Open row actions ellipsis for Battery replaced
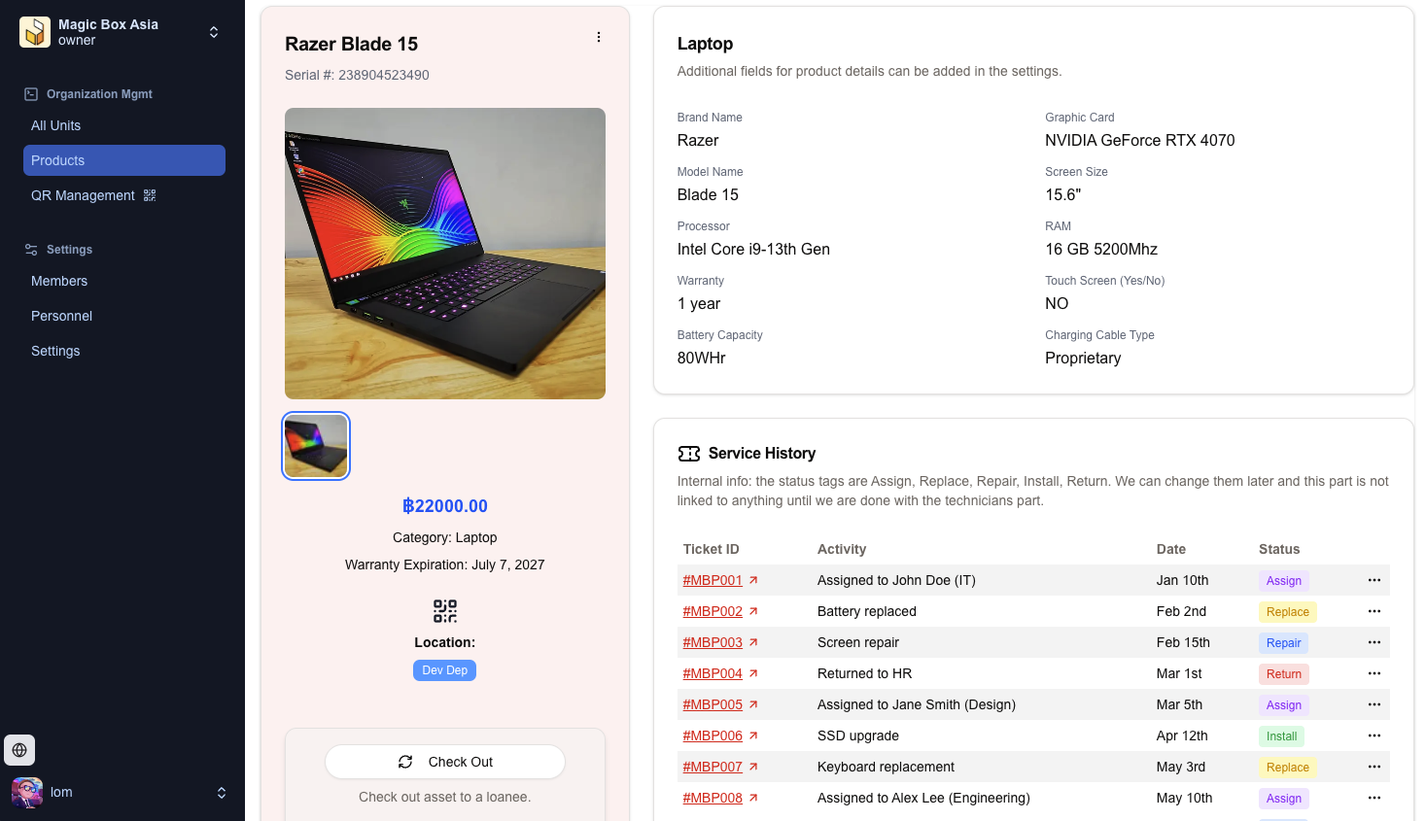 pyautogui.click(x=1374, y=611)
